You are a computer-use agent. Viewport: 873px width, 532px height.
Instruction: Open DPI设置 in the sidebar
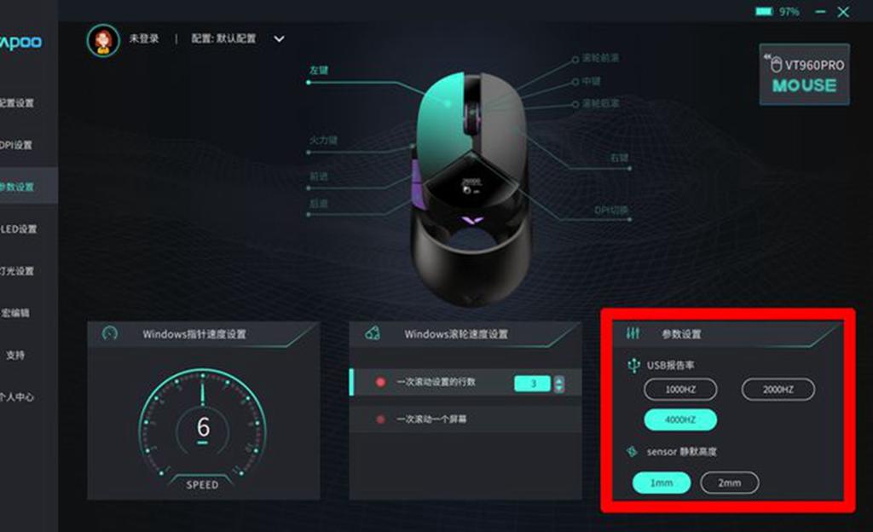point(17,145)
